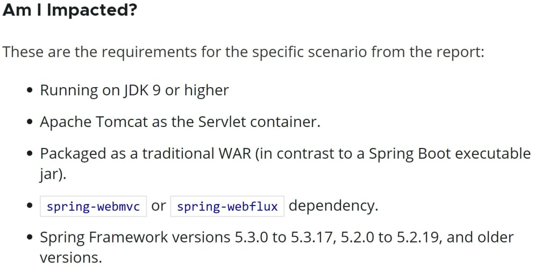Click the bullet dot before "Packaged as"
This screenshot has width=534, height=269.
point(31,154)
